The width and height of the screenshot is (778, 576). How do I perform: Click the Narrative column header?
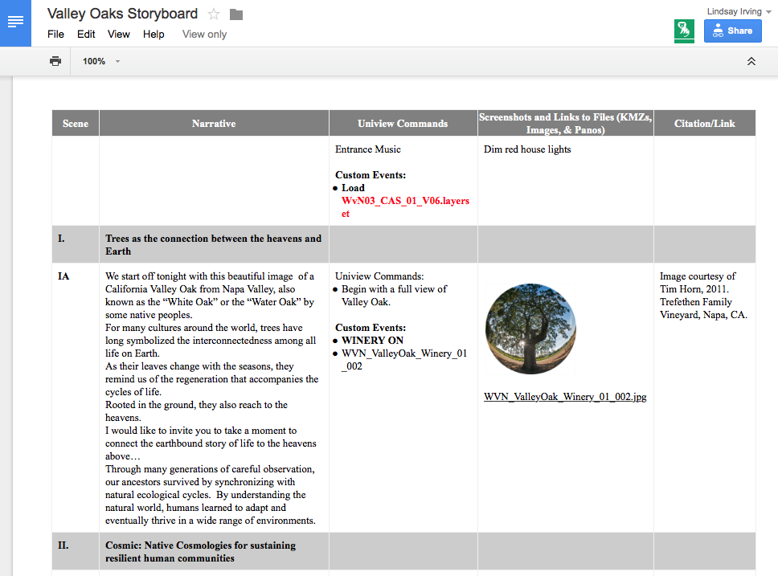(214, 123)
